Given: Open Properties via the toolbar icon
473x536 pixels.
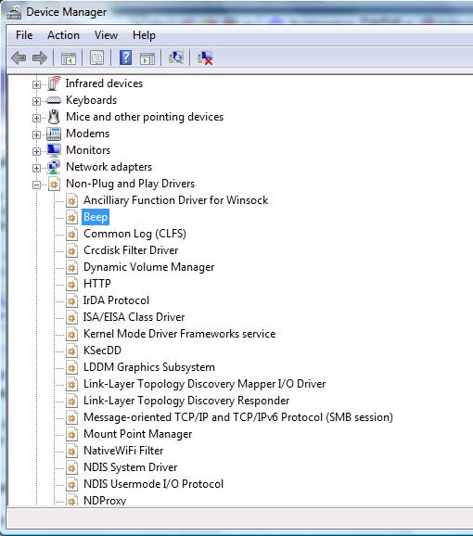Looking at the screenshot, I should 96,57.
